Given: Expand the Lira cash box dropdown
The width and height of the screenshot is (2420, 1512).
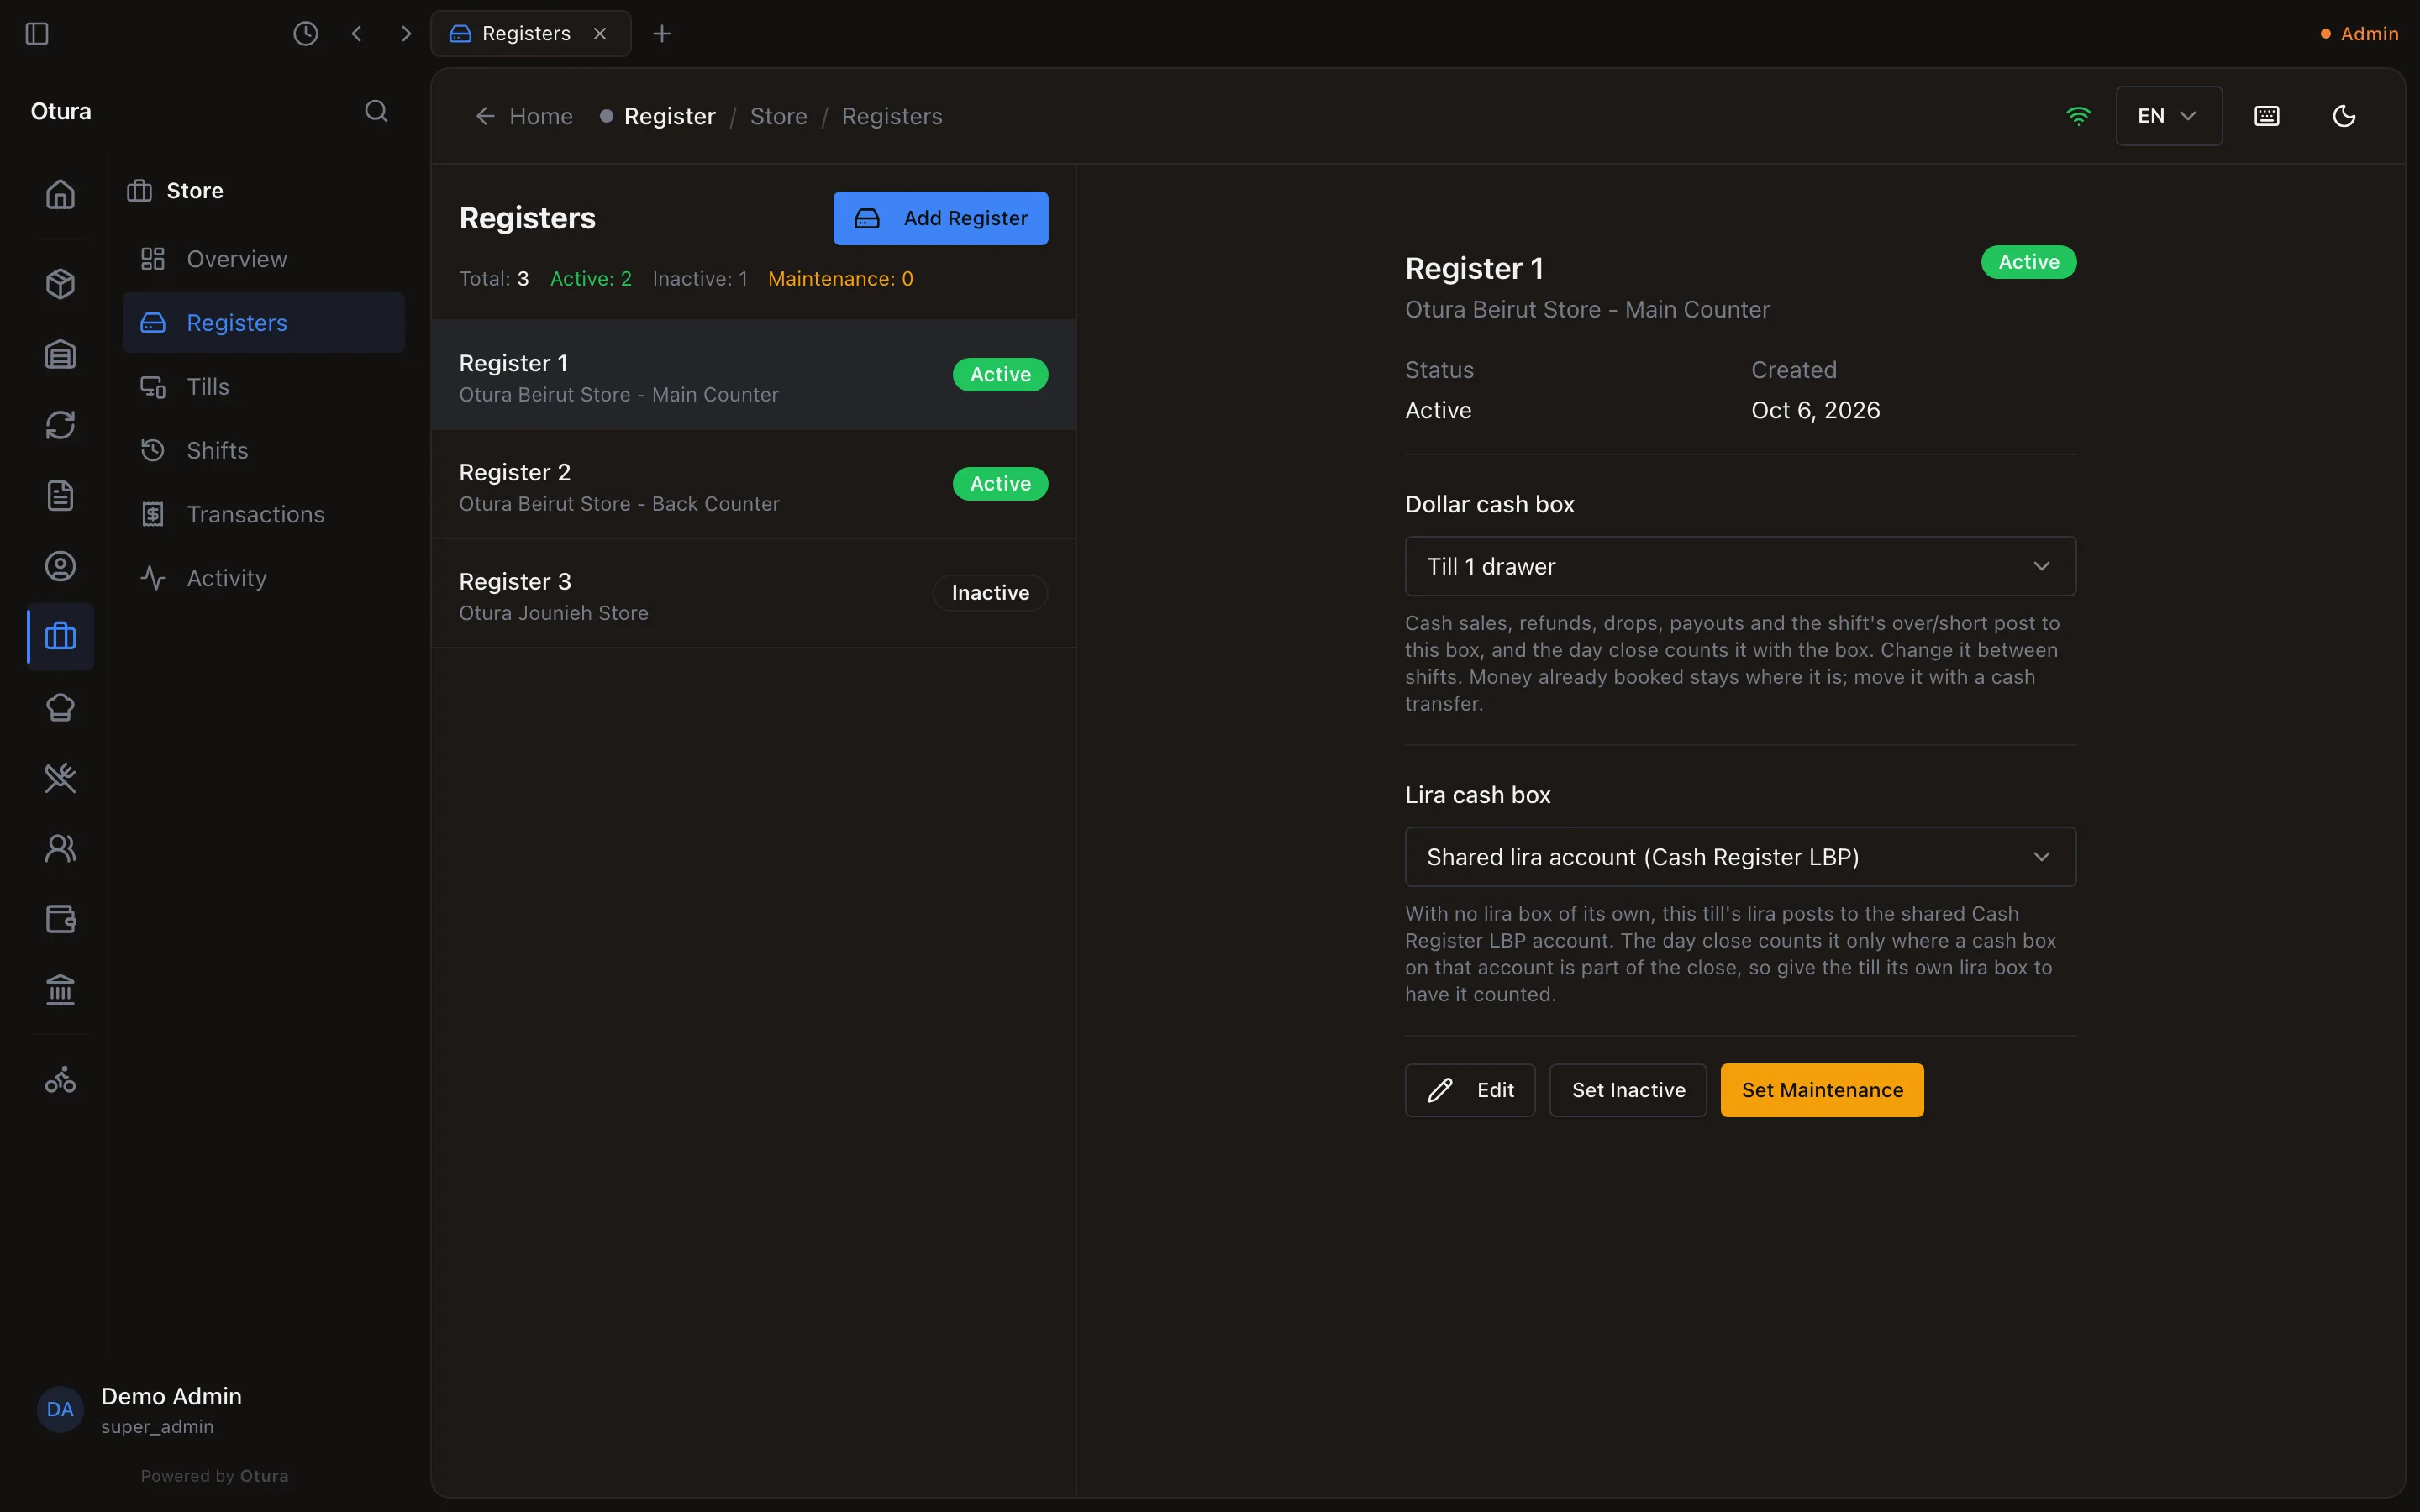Looking at the screenshot, I should 1740,857.
